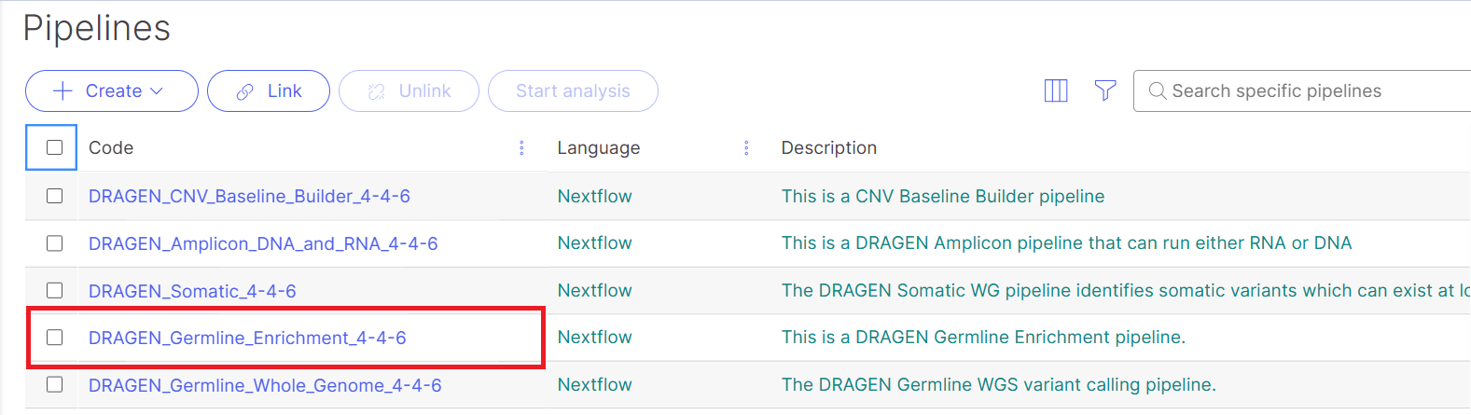Click the chain icon on Link button
This screenshot has width=1471, height=415.
click(244, 91)
